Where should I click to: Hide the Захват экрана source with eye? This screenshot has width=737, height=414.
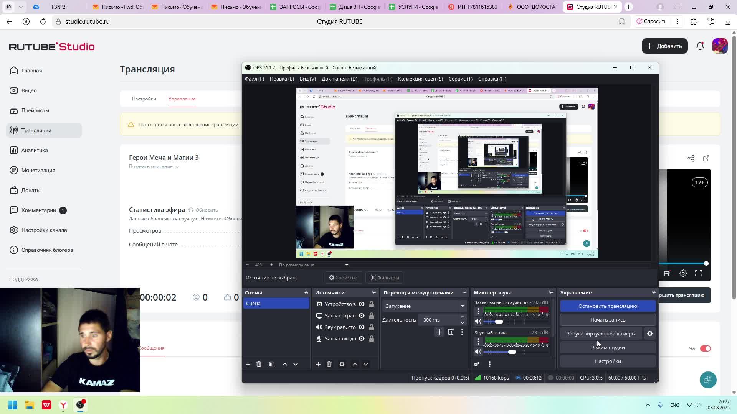[x=361, y=315]
